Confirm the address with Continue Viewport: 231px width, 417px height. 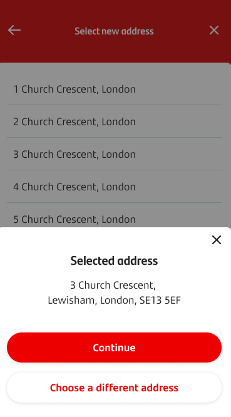[114, 347]
